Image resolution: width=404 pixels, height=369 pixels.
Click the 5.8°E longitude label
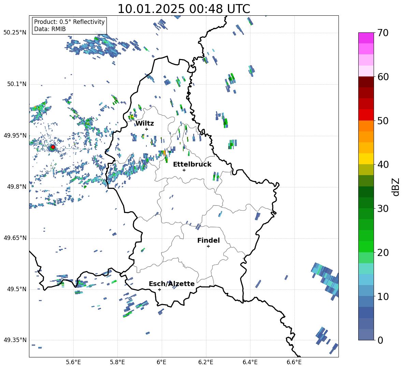pos(117,362)
